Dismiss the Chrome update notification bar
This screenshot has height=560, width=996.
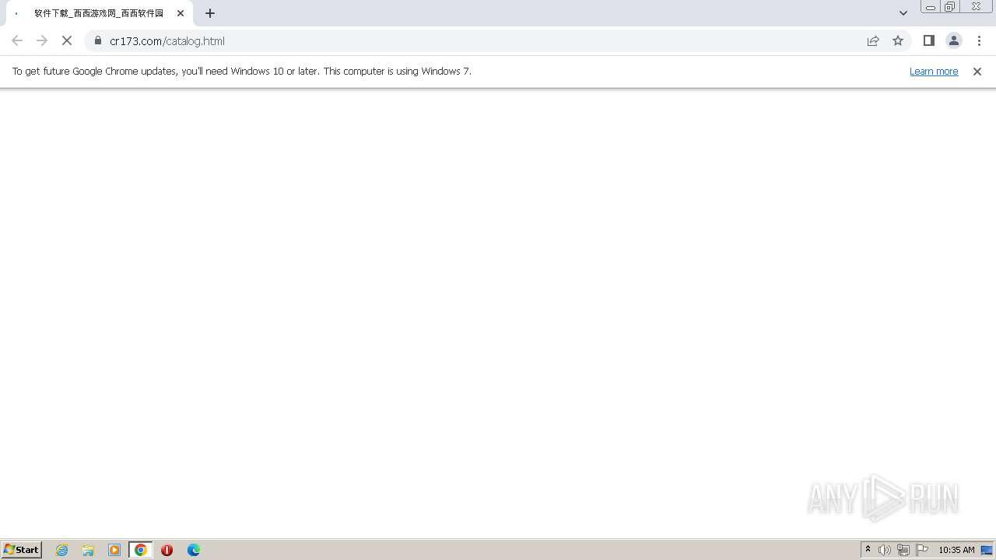[x=977, y=72]
